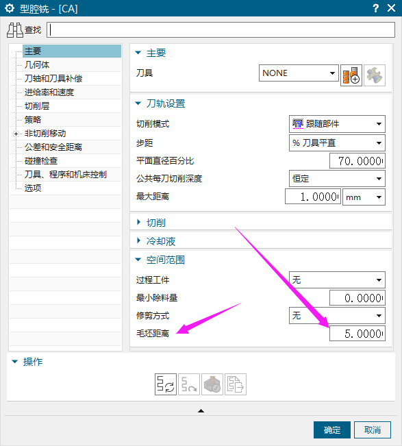Image resolution: width=402 pixels, height=446 pixels.
Task: Click the 毛坯距离 value field
Action: point(357,334)
